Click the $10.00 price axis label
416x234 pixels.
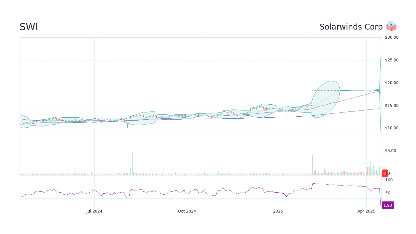(x=392, y=128)
